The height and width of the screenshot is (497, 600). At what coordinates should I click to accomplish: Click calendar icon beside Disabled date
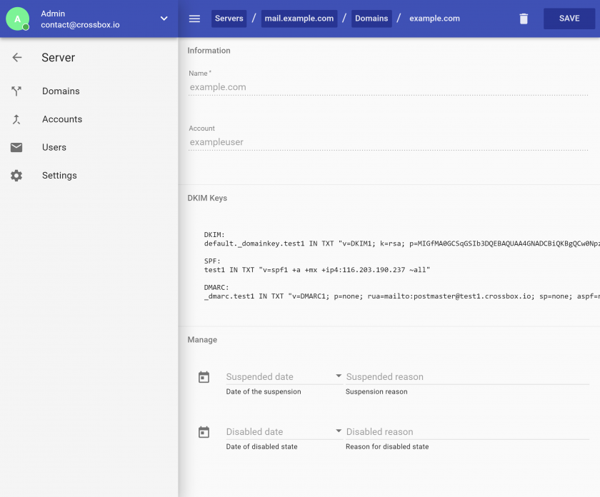pos(204,432)
